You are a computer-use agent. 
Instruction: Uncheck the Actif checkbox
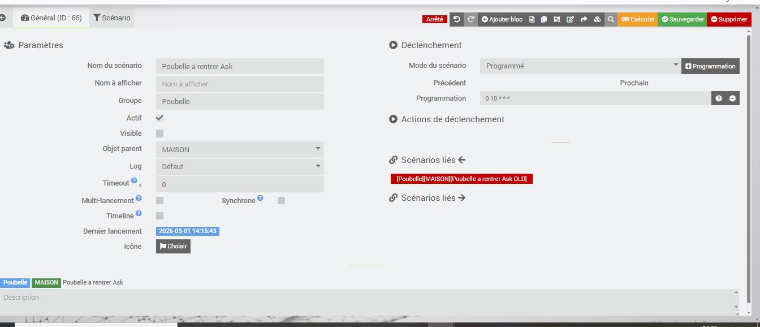160,118
